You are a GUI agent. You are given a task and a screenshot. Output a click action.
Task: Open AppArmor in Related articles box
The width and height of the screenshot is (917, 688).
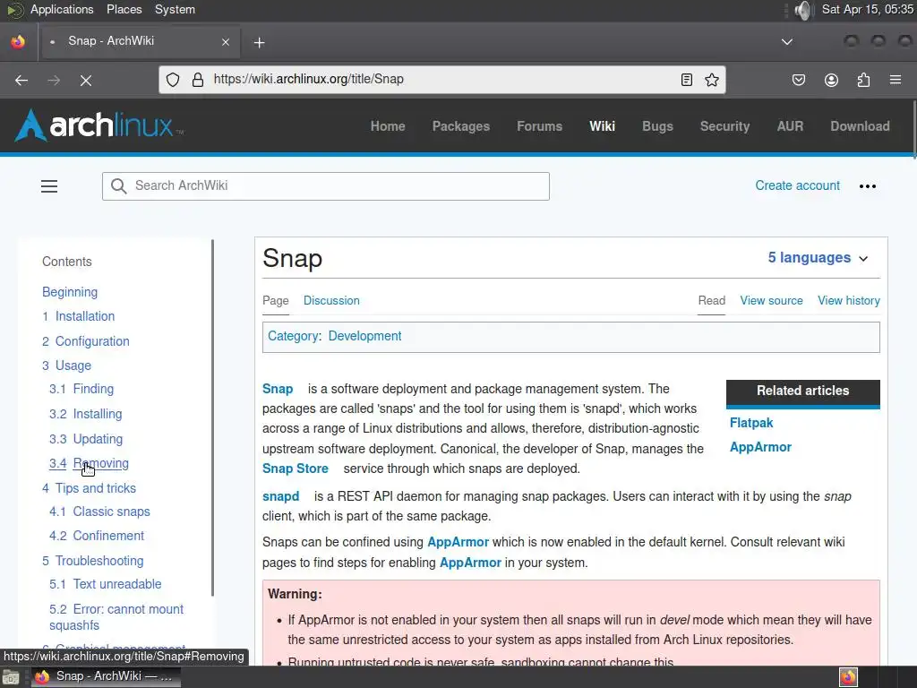click(760, 447)
